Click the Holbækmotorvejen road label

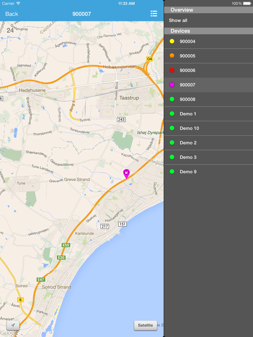point(120,67)
